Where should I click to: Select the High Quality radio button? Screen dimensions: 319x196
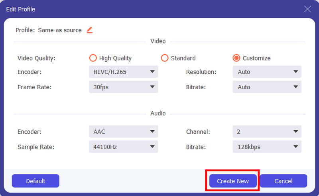pyautogui.click(x=93, y=58)
